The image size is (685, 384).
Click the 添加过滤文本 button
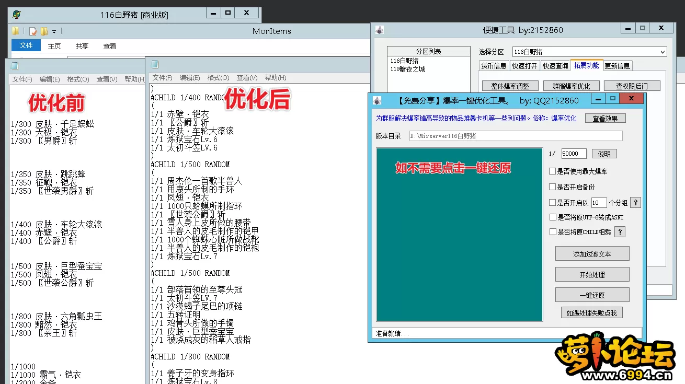592,253
